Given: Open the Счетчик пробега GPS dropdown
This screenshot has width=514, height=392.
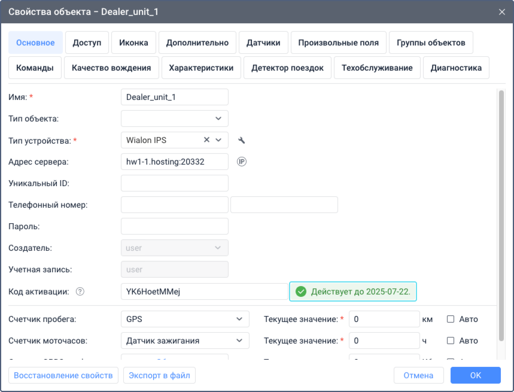Looking at the screenshot, I should [x=185, y=319].
